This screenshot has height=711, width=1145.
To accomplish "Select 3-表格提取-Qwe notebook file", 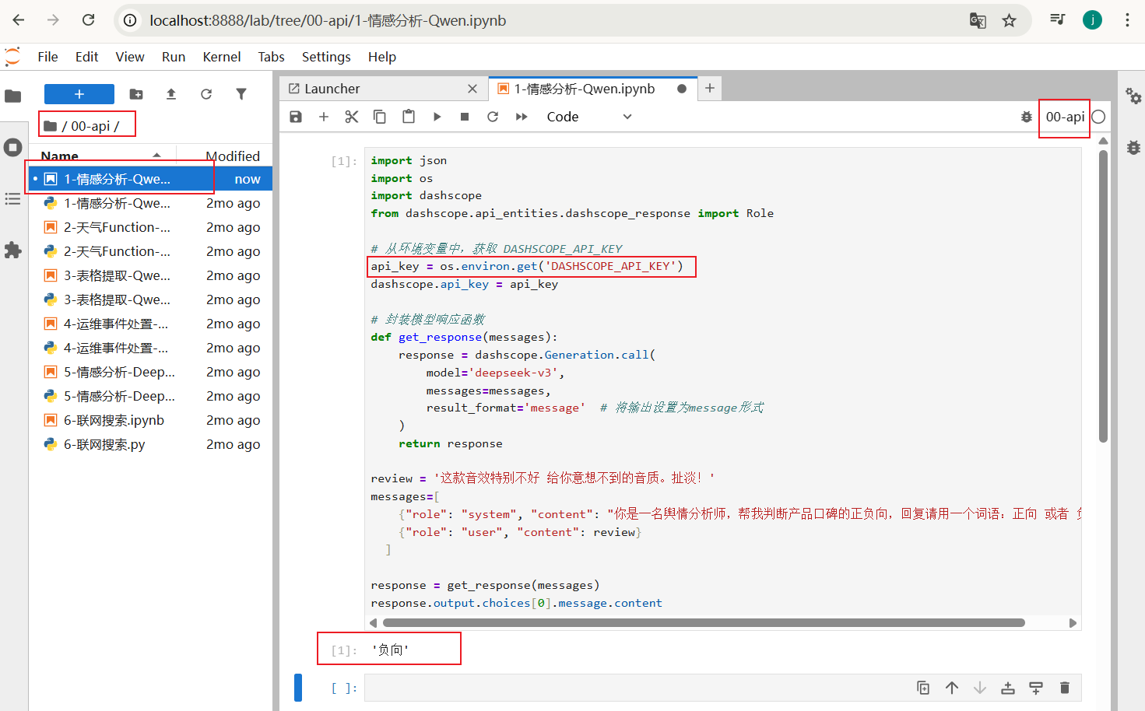I will click(152, 275).
